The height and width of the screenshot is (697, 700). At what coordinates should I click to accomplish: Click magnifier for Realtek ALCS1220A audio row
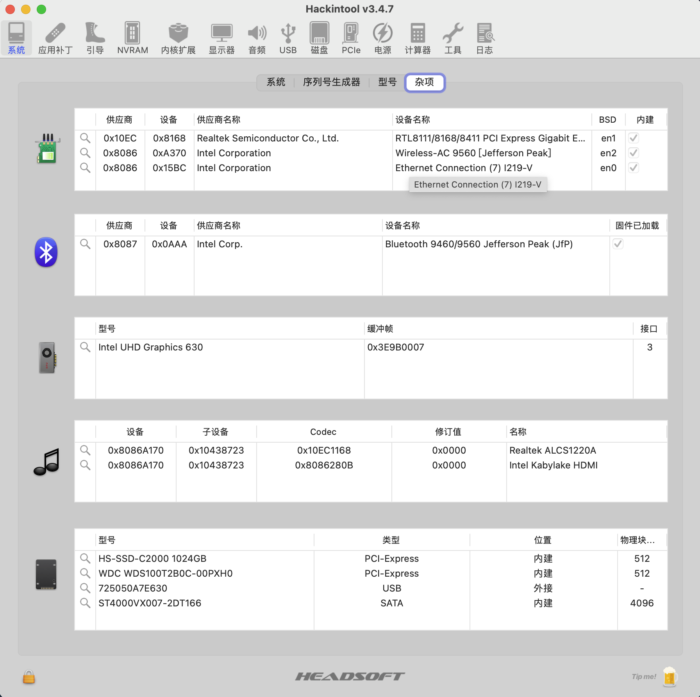tap(85, 450)
